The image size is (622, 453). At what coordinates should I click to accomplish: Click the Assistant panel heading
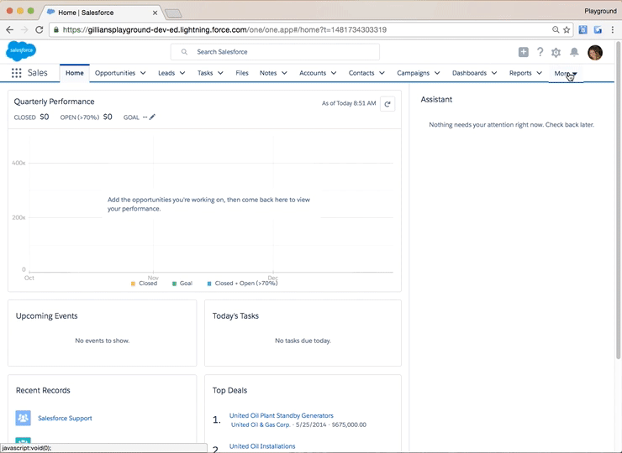tap(436, 99)
